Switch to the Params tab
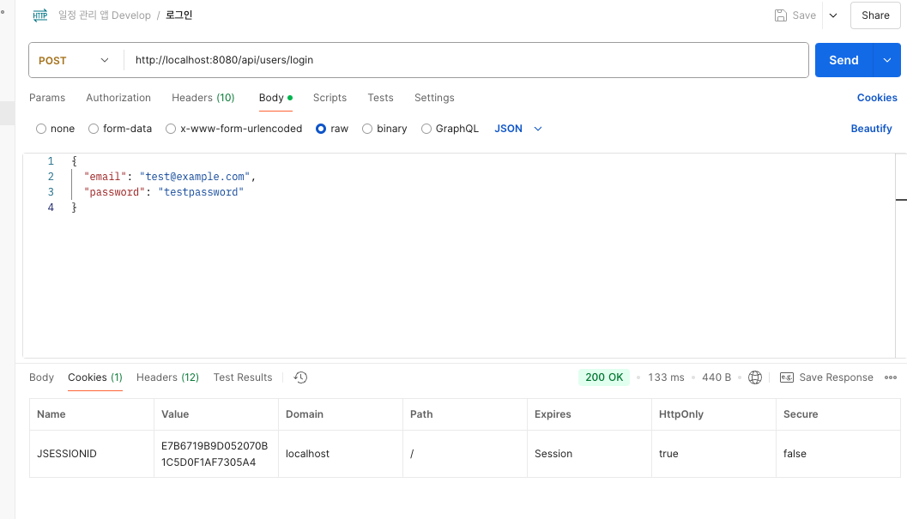Screen dimensions: 907x519 point(47,98)
